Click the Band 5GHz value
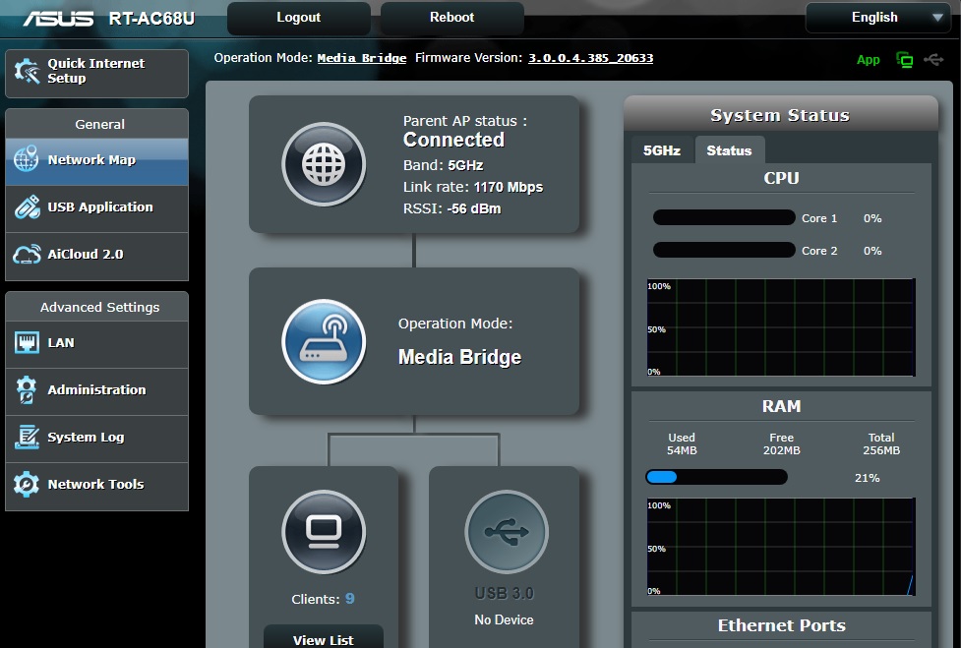The width and height of the screenshot is (961, 648). click(465, 165)
